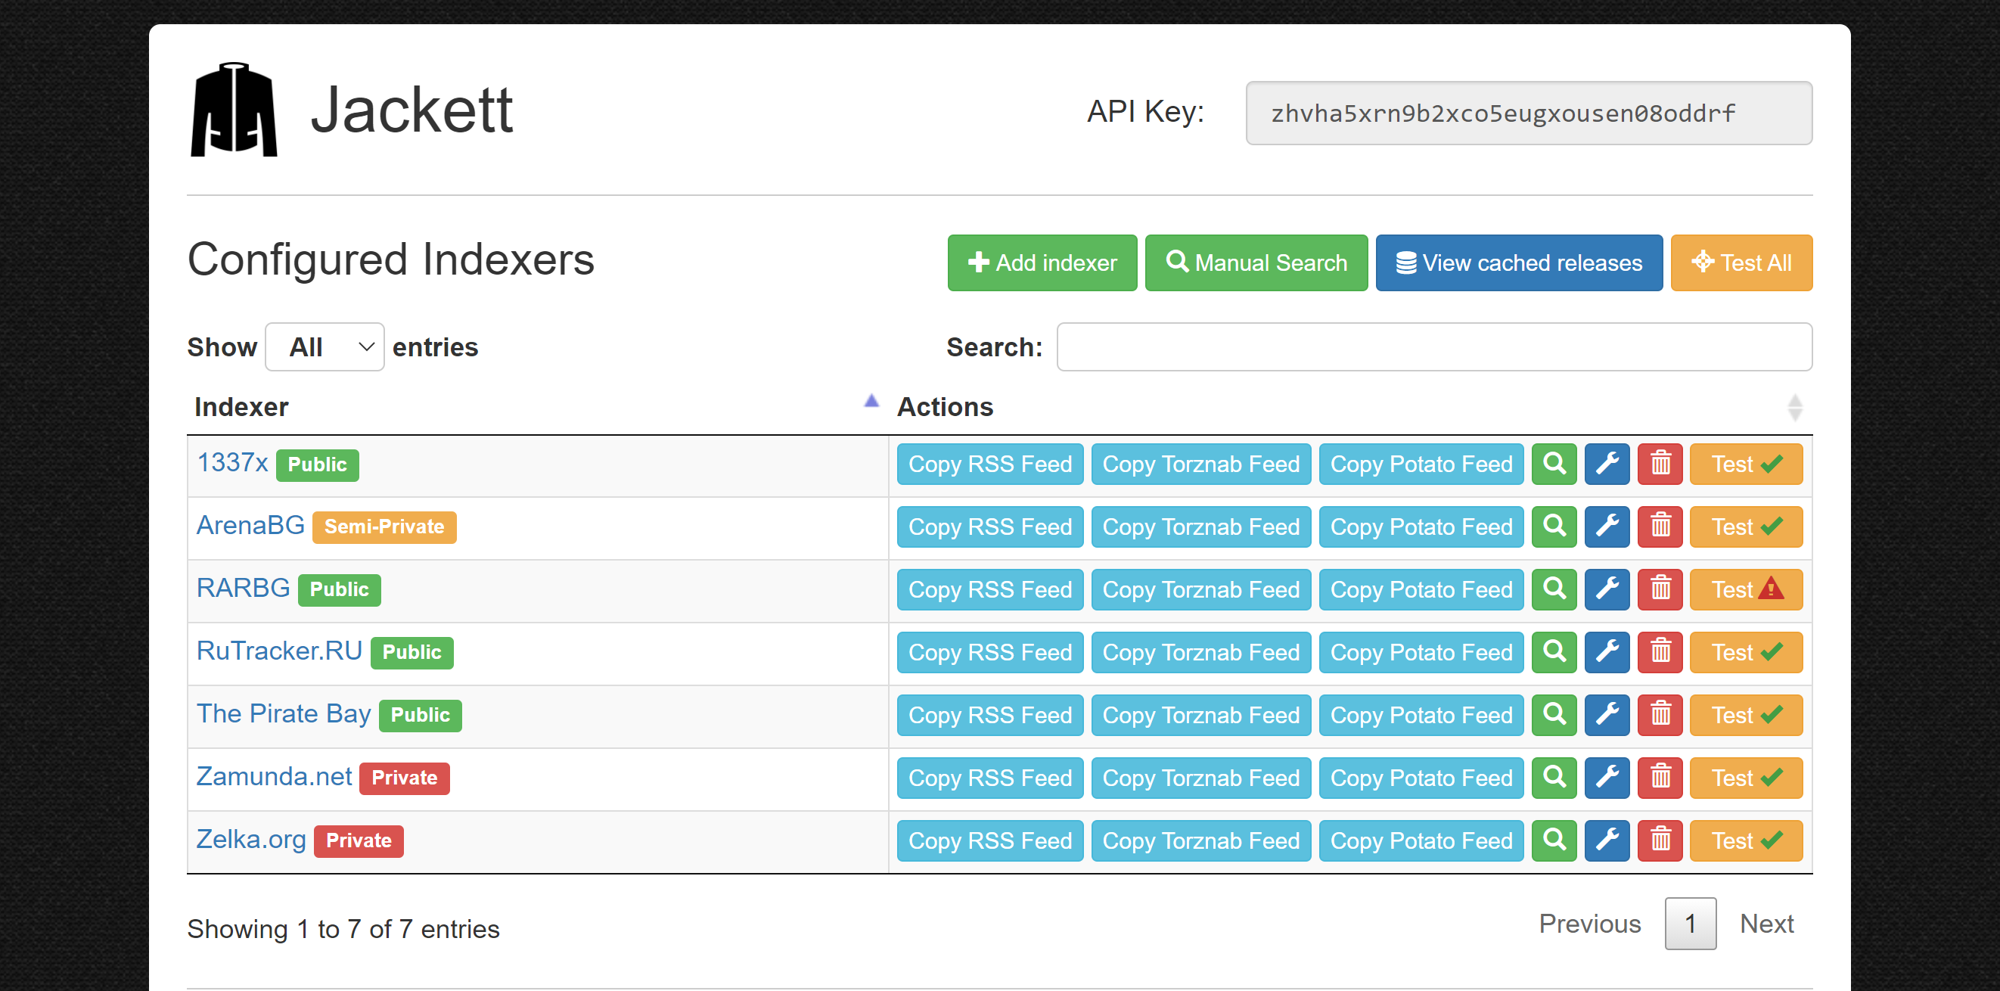Search RuTracker.RU via magnifier icon
This screenshot has height=991, width=2000.
coord(1554,652)
